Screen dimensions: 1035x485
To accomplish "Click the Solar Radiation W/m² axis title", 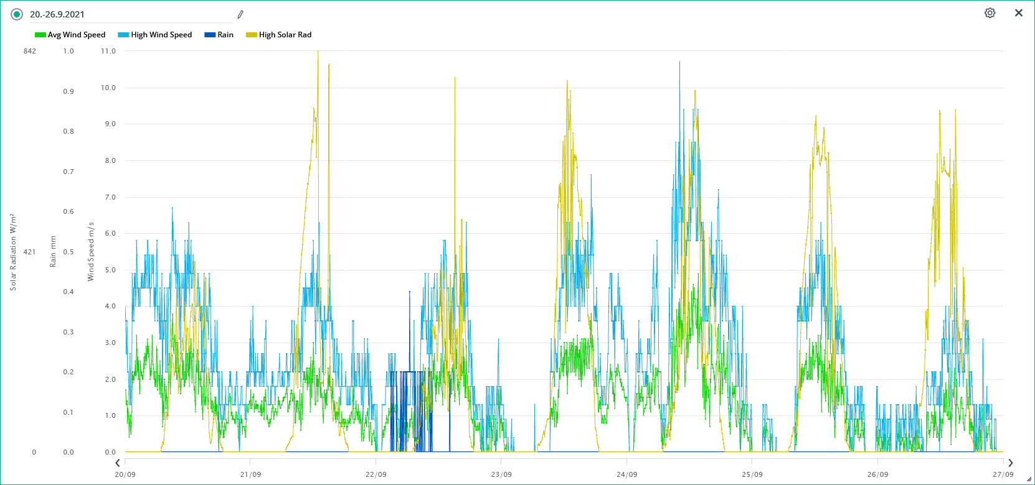I will [x=12, y=252].
